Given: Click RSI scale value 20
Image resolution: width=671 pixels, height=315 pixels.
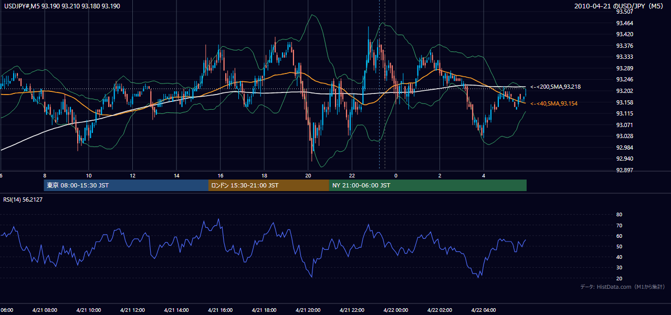Looking at the screenshot, I should (x=619, y=278).
